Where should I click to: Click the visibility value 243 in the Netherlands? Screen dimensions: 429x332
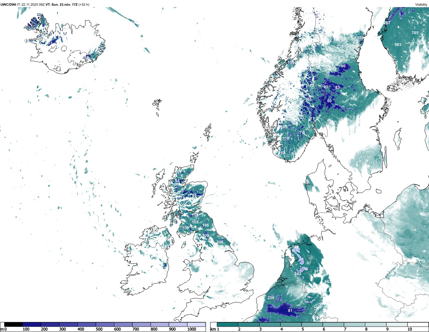click(298, 274)
